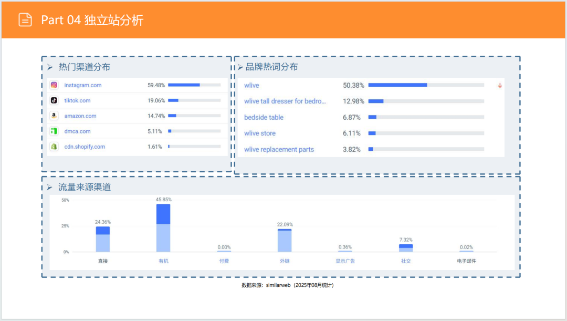Click the 3.82% percentage
The height and width of the screenshot is (321, 567).
(x=352, y=149)
